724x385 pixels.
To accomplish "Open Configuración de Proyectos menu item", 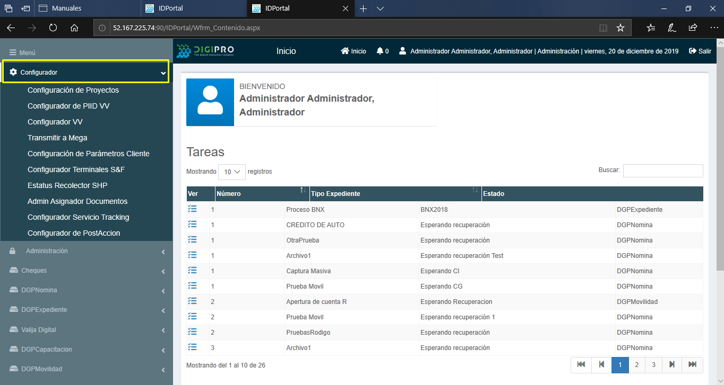I will pyautogui.click(x=73, y=90).
